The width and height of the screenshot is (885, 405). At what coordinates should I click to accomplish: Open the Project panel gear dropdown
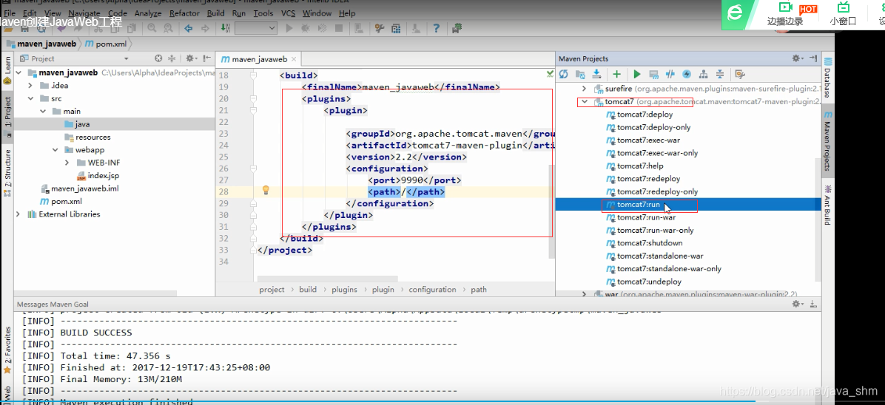[x=192, y=58]
